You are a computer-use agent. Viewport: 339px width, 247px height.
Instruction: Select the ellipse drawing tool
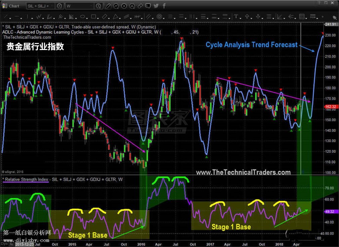[83, 16]
